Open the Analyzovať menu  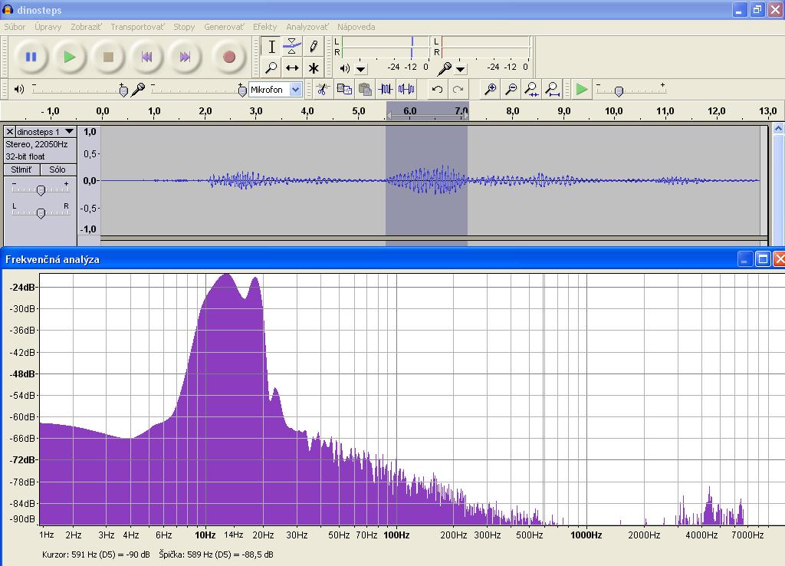[307, 27]
